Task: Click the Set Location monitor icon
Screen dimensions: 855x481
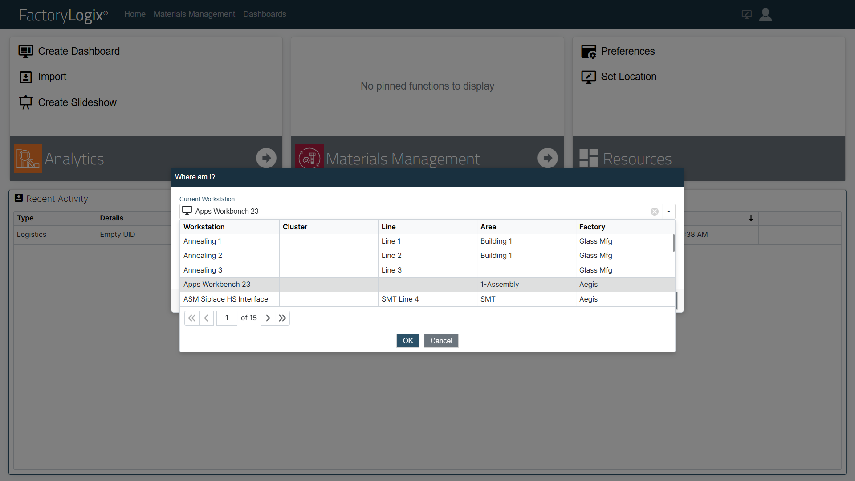Action: 588,77
